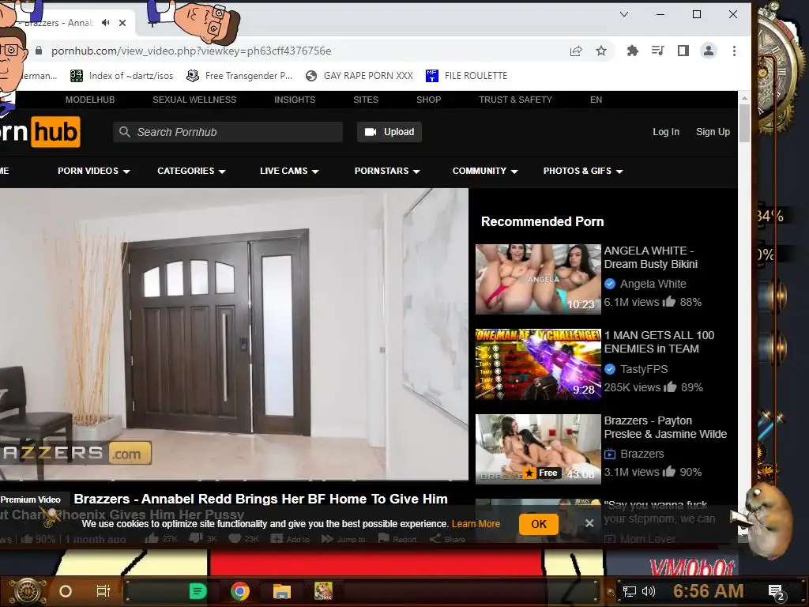Viewport: 809px width, 607px height.
Task: Open the media controls icon in Chrome toolbar
Action: pyautogui.click(x=658, y=51)
